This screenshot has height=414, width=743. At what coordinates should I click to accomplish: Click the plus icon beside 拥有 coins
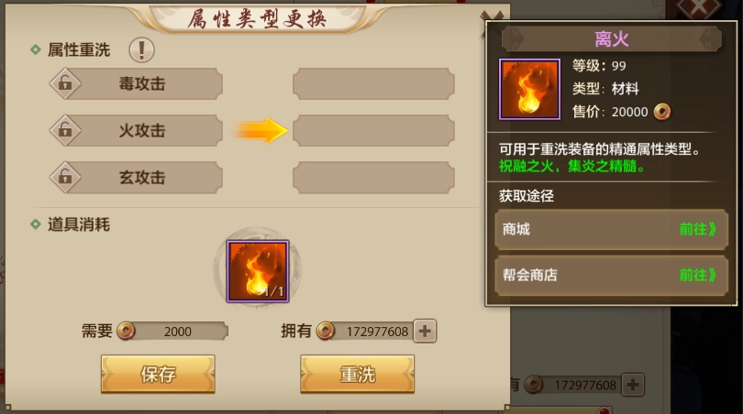tap(425, 331)
